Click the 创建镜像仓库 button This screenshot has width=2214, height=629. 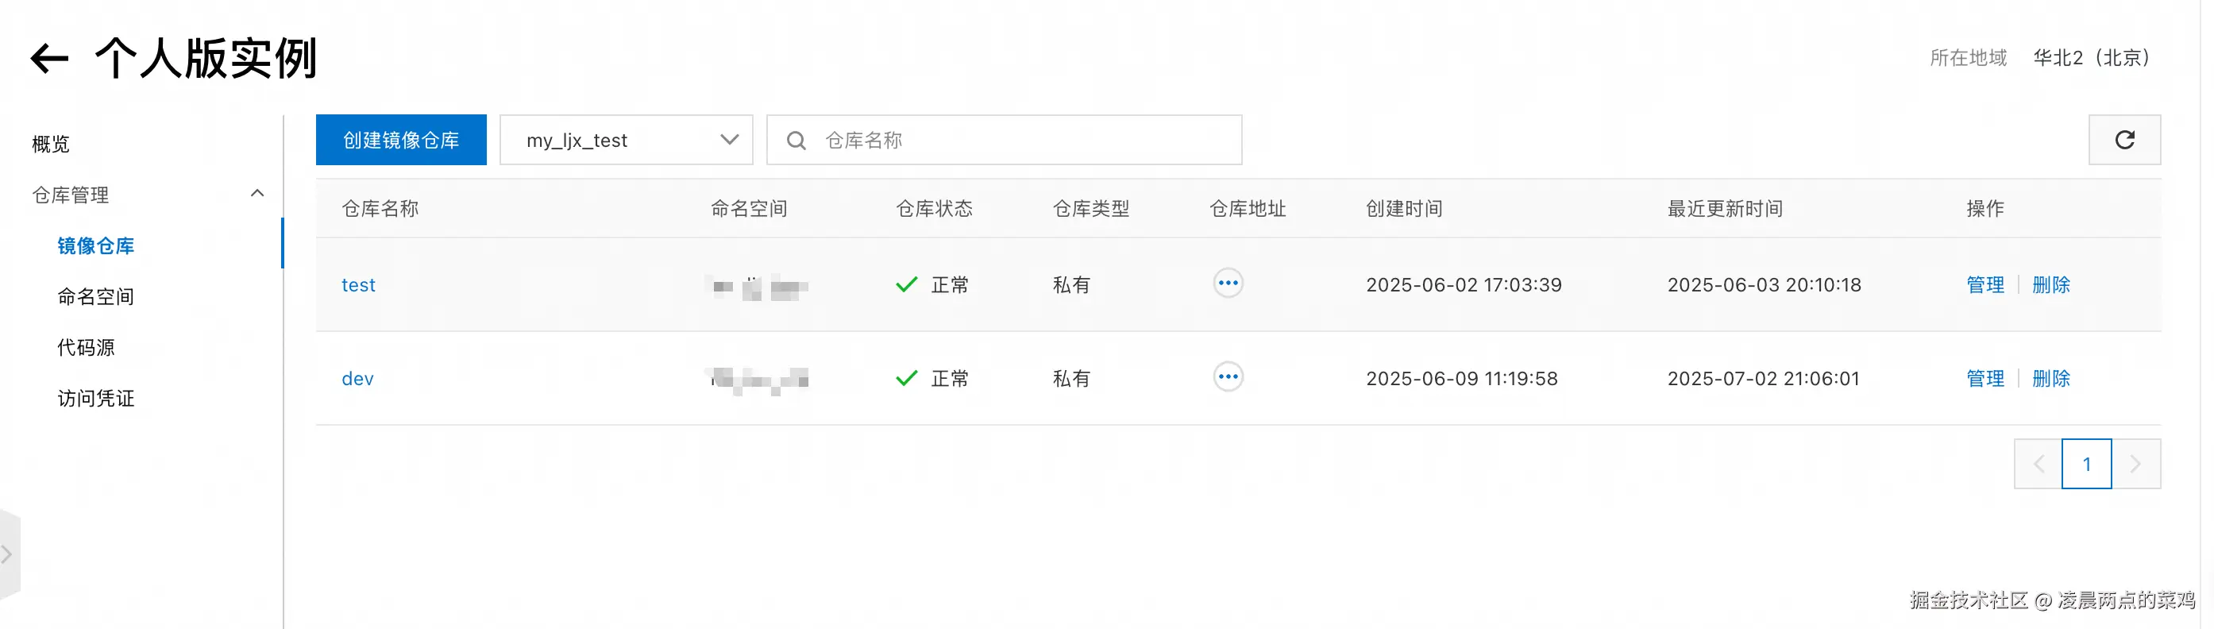[x=400, y=140]
